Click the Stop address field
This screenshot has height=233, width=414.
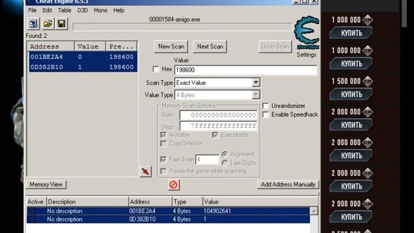click(x=219, y=126)
